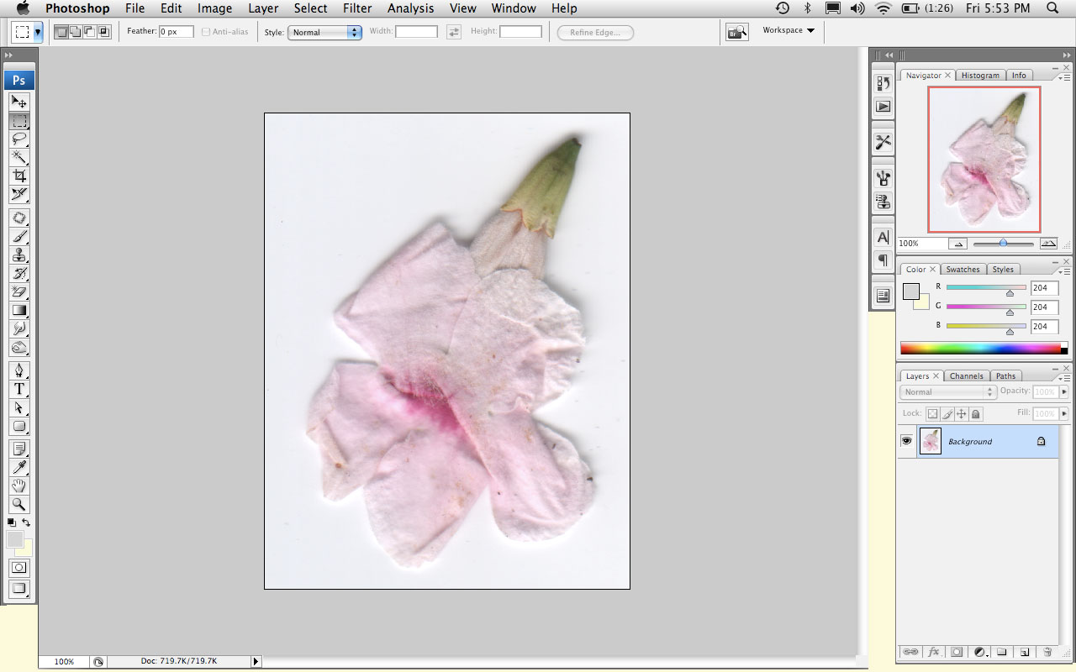
Task: Pick the Magic Wand tool
Action: coord(19,157)
